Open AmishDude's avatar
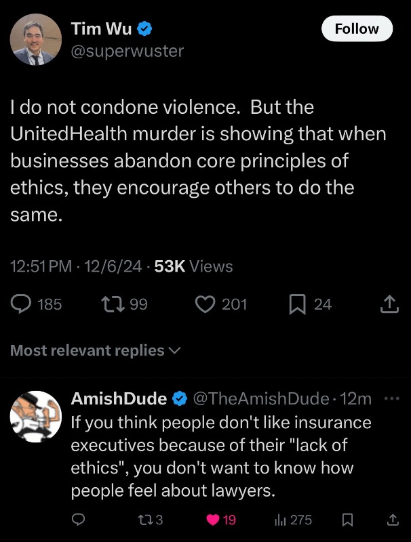 tap(37, 416)
